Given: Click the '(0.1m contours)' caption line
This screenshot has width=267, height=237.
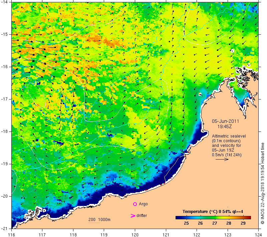Looking at the screenshot, I should [226, 141].
